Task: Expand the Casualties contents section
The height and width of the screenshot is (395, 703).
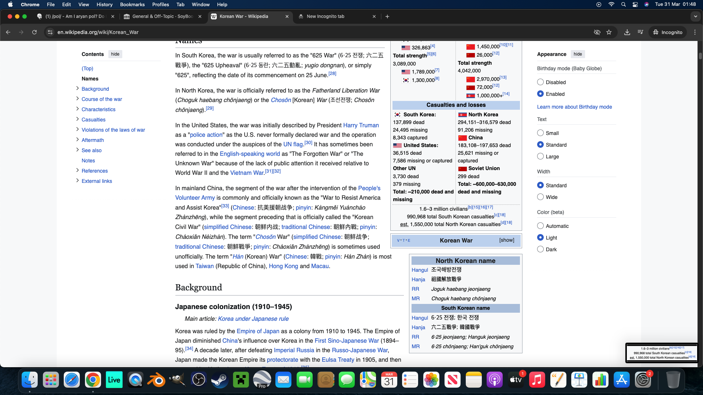Action: [77, 119]
